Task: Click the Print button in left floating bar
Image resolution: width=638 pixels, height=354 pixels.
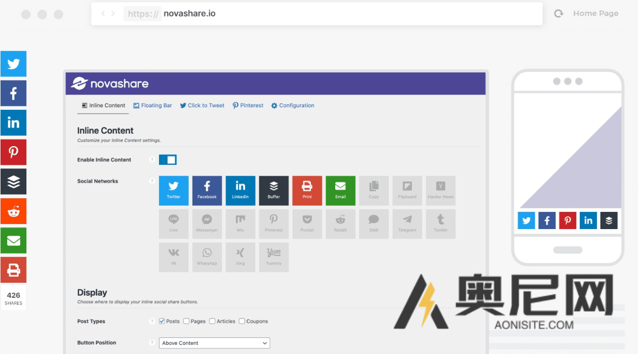Action: (x=13, y=270)
